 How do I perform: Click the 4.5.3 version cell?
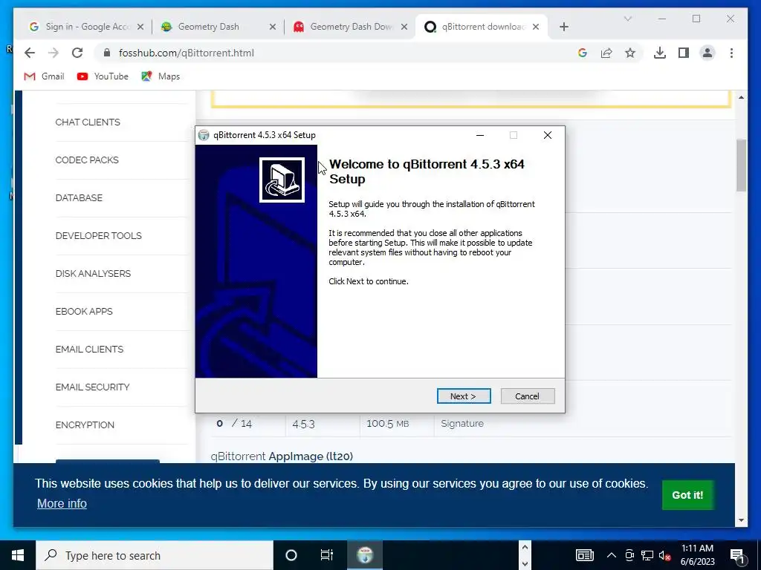303,424
